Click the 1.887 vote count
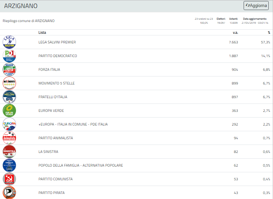 click(x=233, y=56)
